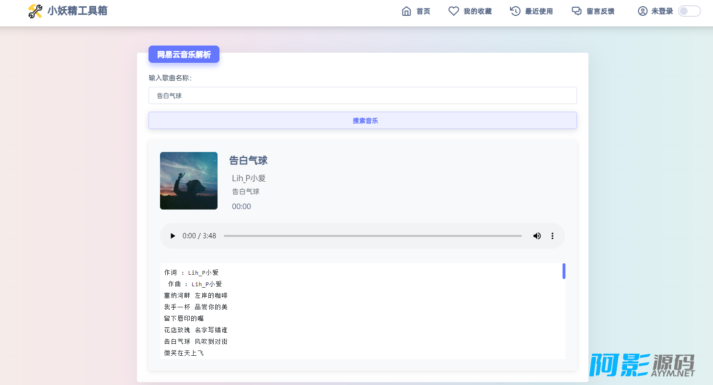The image size is (713, 385).
Task: Click the chat bubbles icon beside 留言反馈
Action: [x=576, y=11]
